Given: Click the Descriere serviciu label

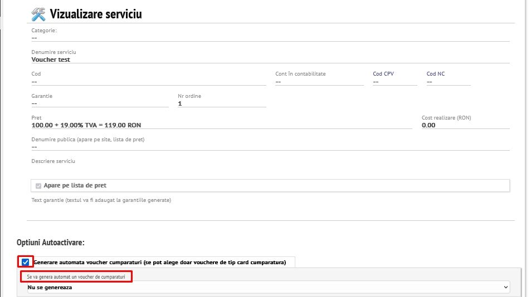Looking at the screenshot, I should tap(53, 161).
